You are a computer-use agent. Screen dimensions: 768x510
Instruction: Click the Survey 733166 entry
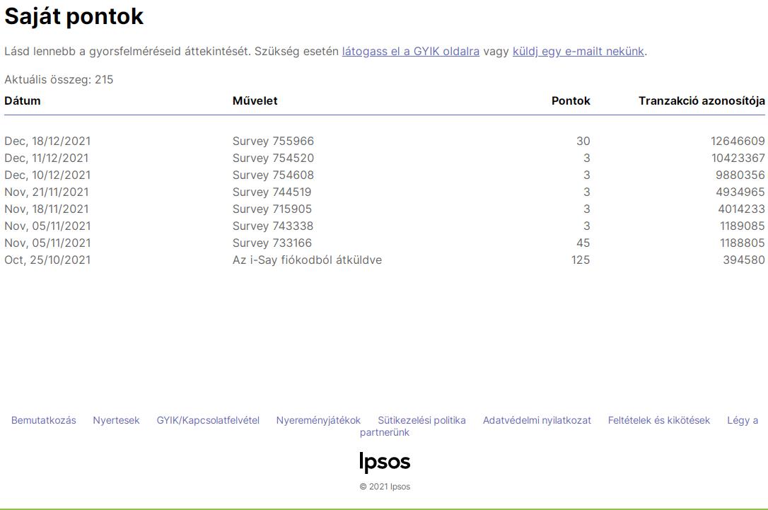pyautogui.click(x=272, y=243)
